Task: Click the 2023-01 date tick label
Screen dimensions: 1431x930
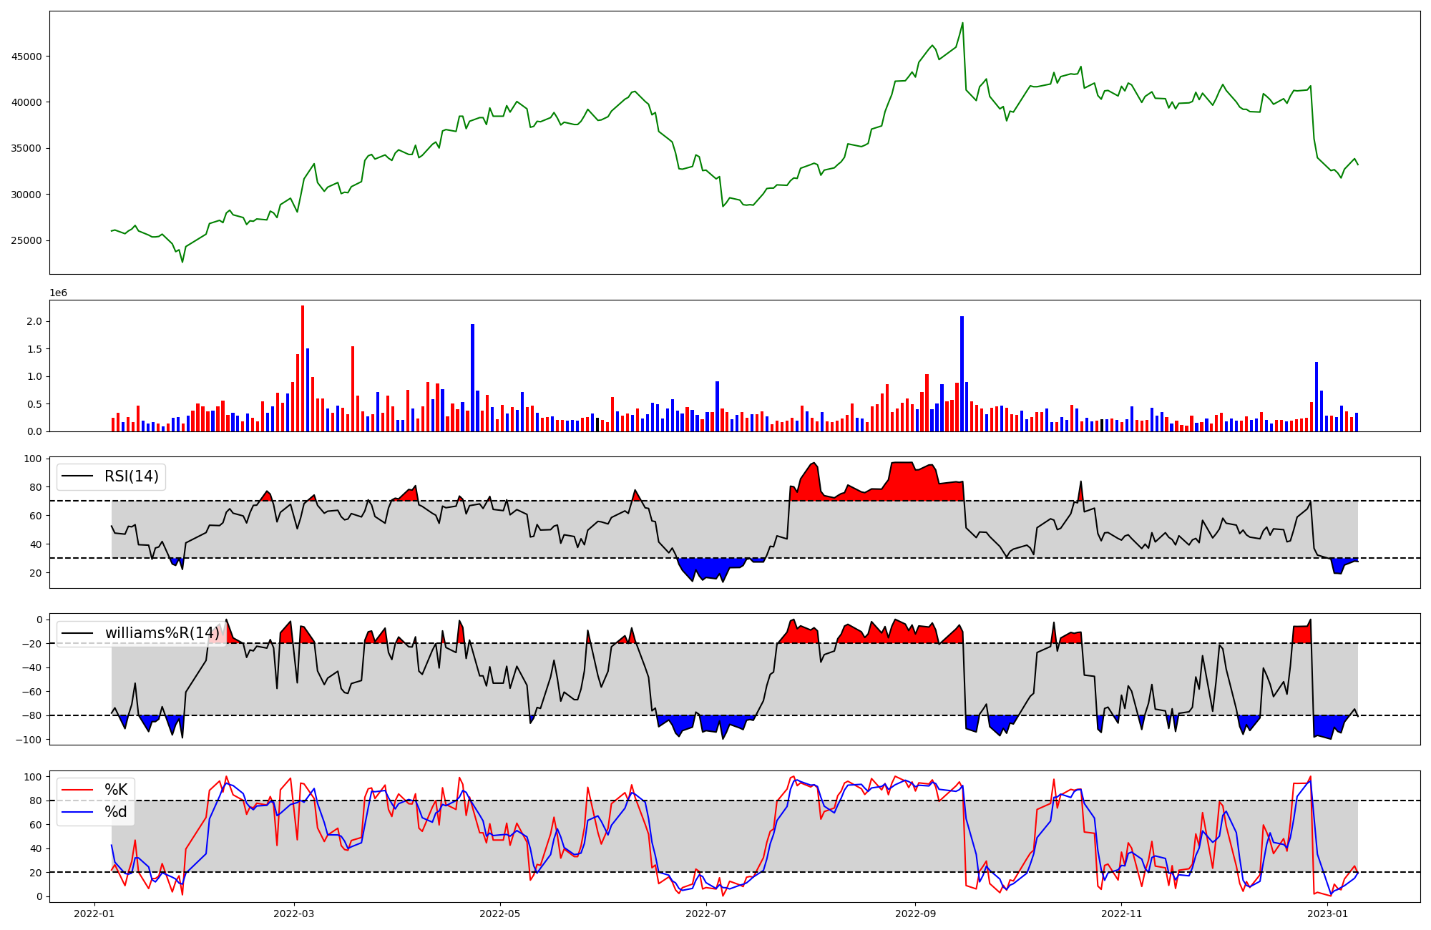Action: coord(1328,914)
